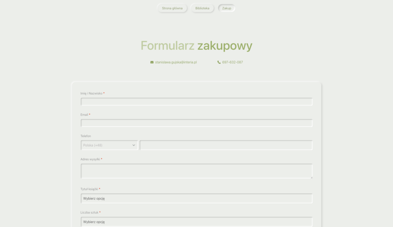
Task: Open the stanislawa.gujska@interia.pl email link
Action: (176, 62)
